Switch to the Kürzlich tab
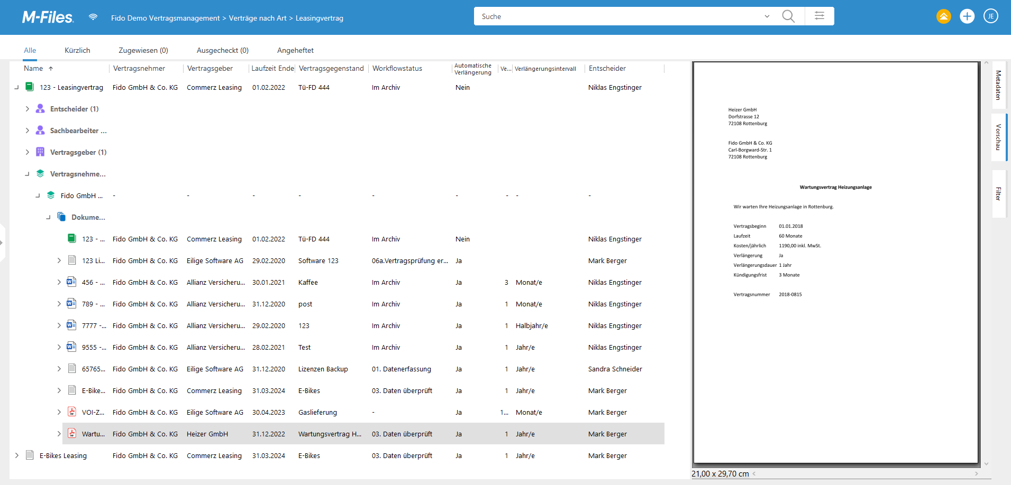 77,50
